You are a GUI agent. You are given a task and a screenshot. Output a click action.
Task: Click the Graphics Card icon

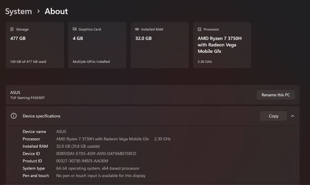pos(75,29)
